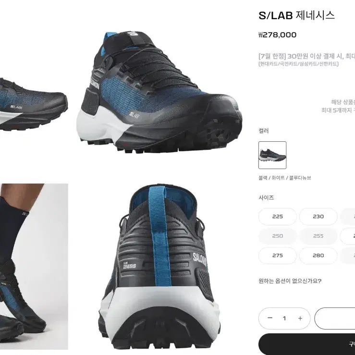This screenshot has width=355, height=355.
Task: Choose size 275
Action: (x=278, y=256)
